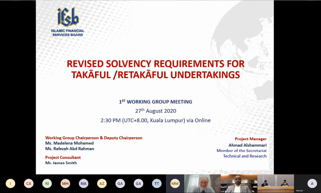Click Islamic Financial Services Board text
The width and height of the screenshot is (321, 193).
tap(68, 33)
